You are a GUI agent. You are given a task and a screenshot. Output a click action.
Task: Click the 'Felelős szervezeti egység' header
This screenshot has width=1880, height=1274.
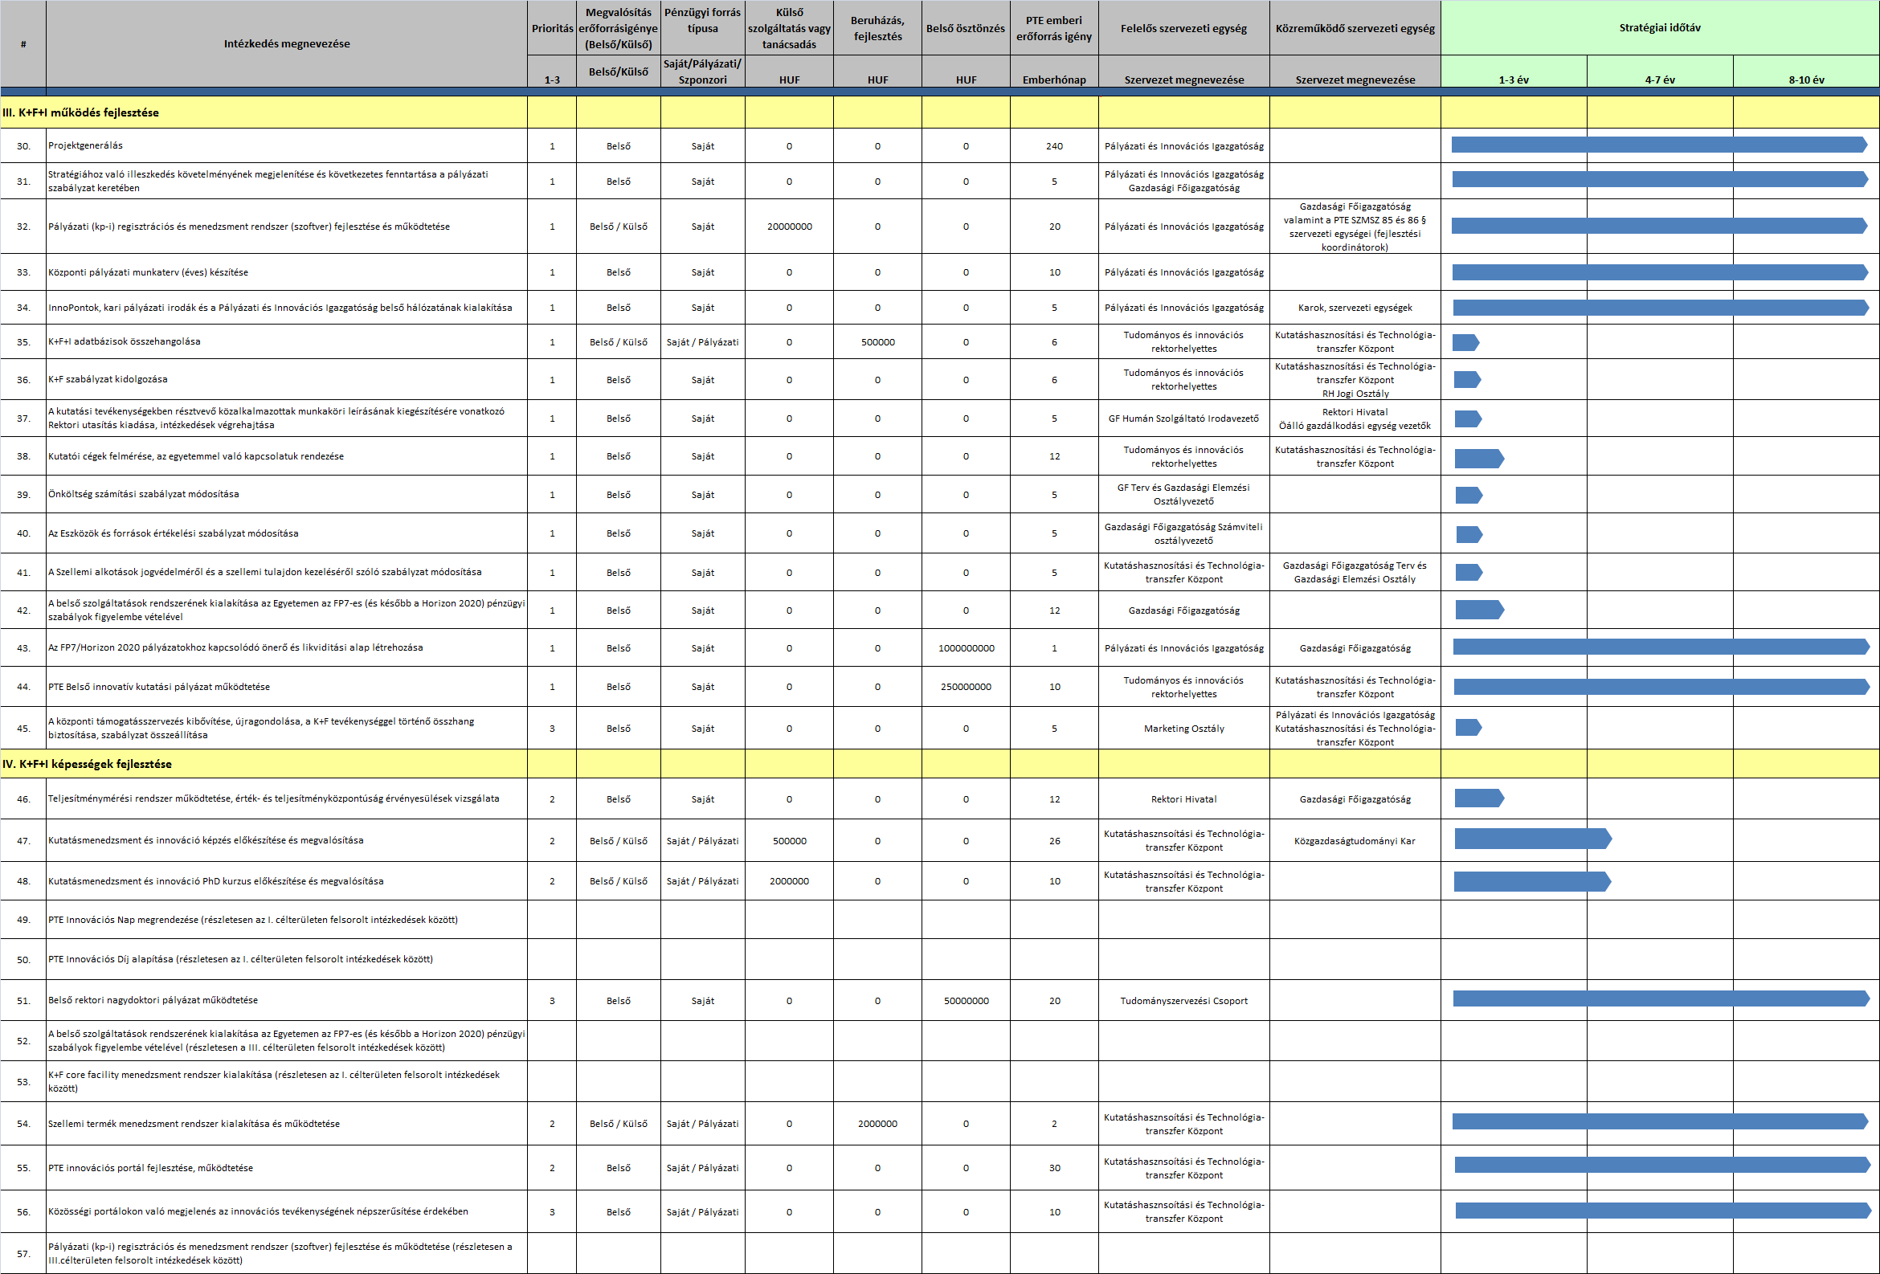1183,28
